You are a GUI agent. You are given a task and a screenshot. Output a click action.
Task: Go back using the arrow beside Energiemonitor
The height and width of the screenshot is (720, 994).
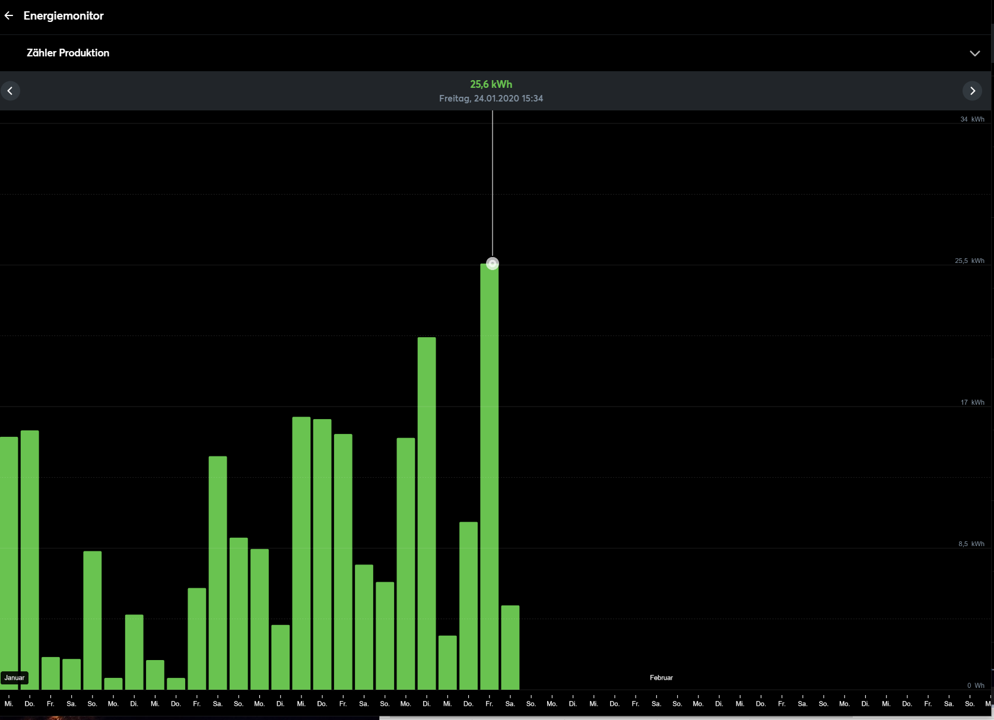(x=9, y=16)
